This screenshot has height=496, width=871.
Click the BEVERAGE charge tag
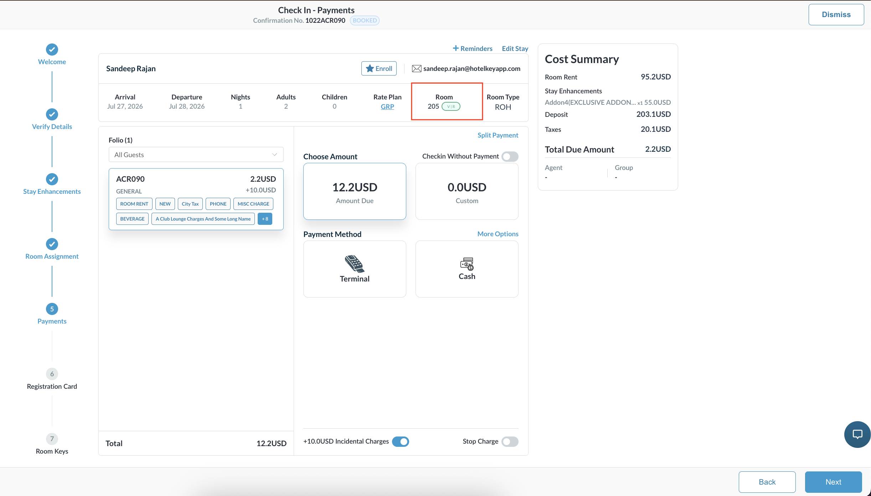[132, 219]
